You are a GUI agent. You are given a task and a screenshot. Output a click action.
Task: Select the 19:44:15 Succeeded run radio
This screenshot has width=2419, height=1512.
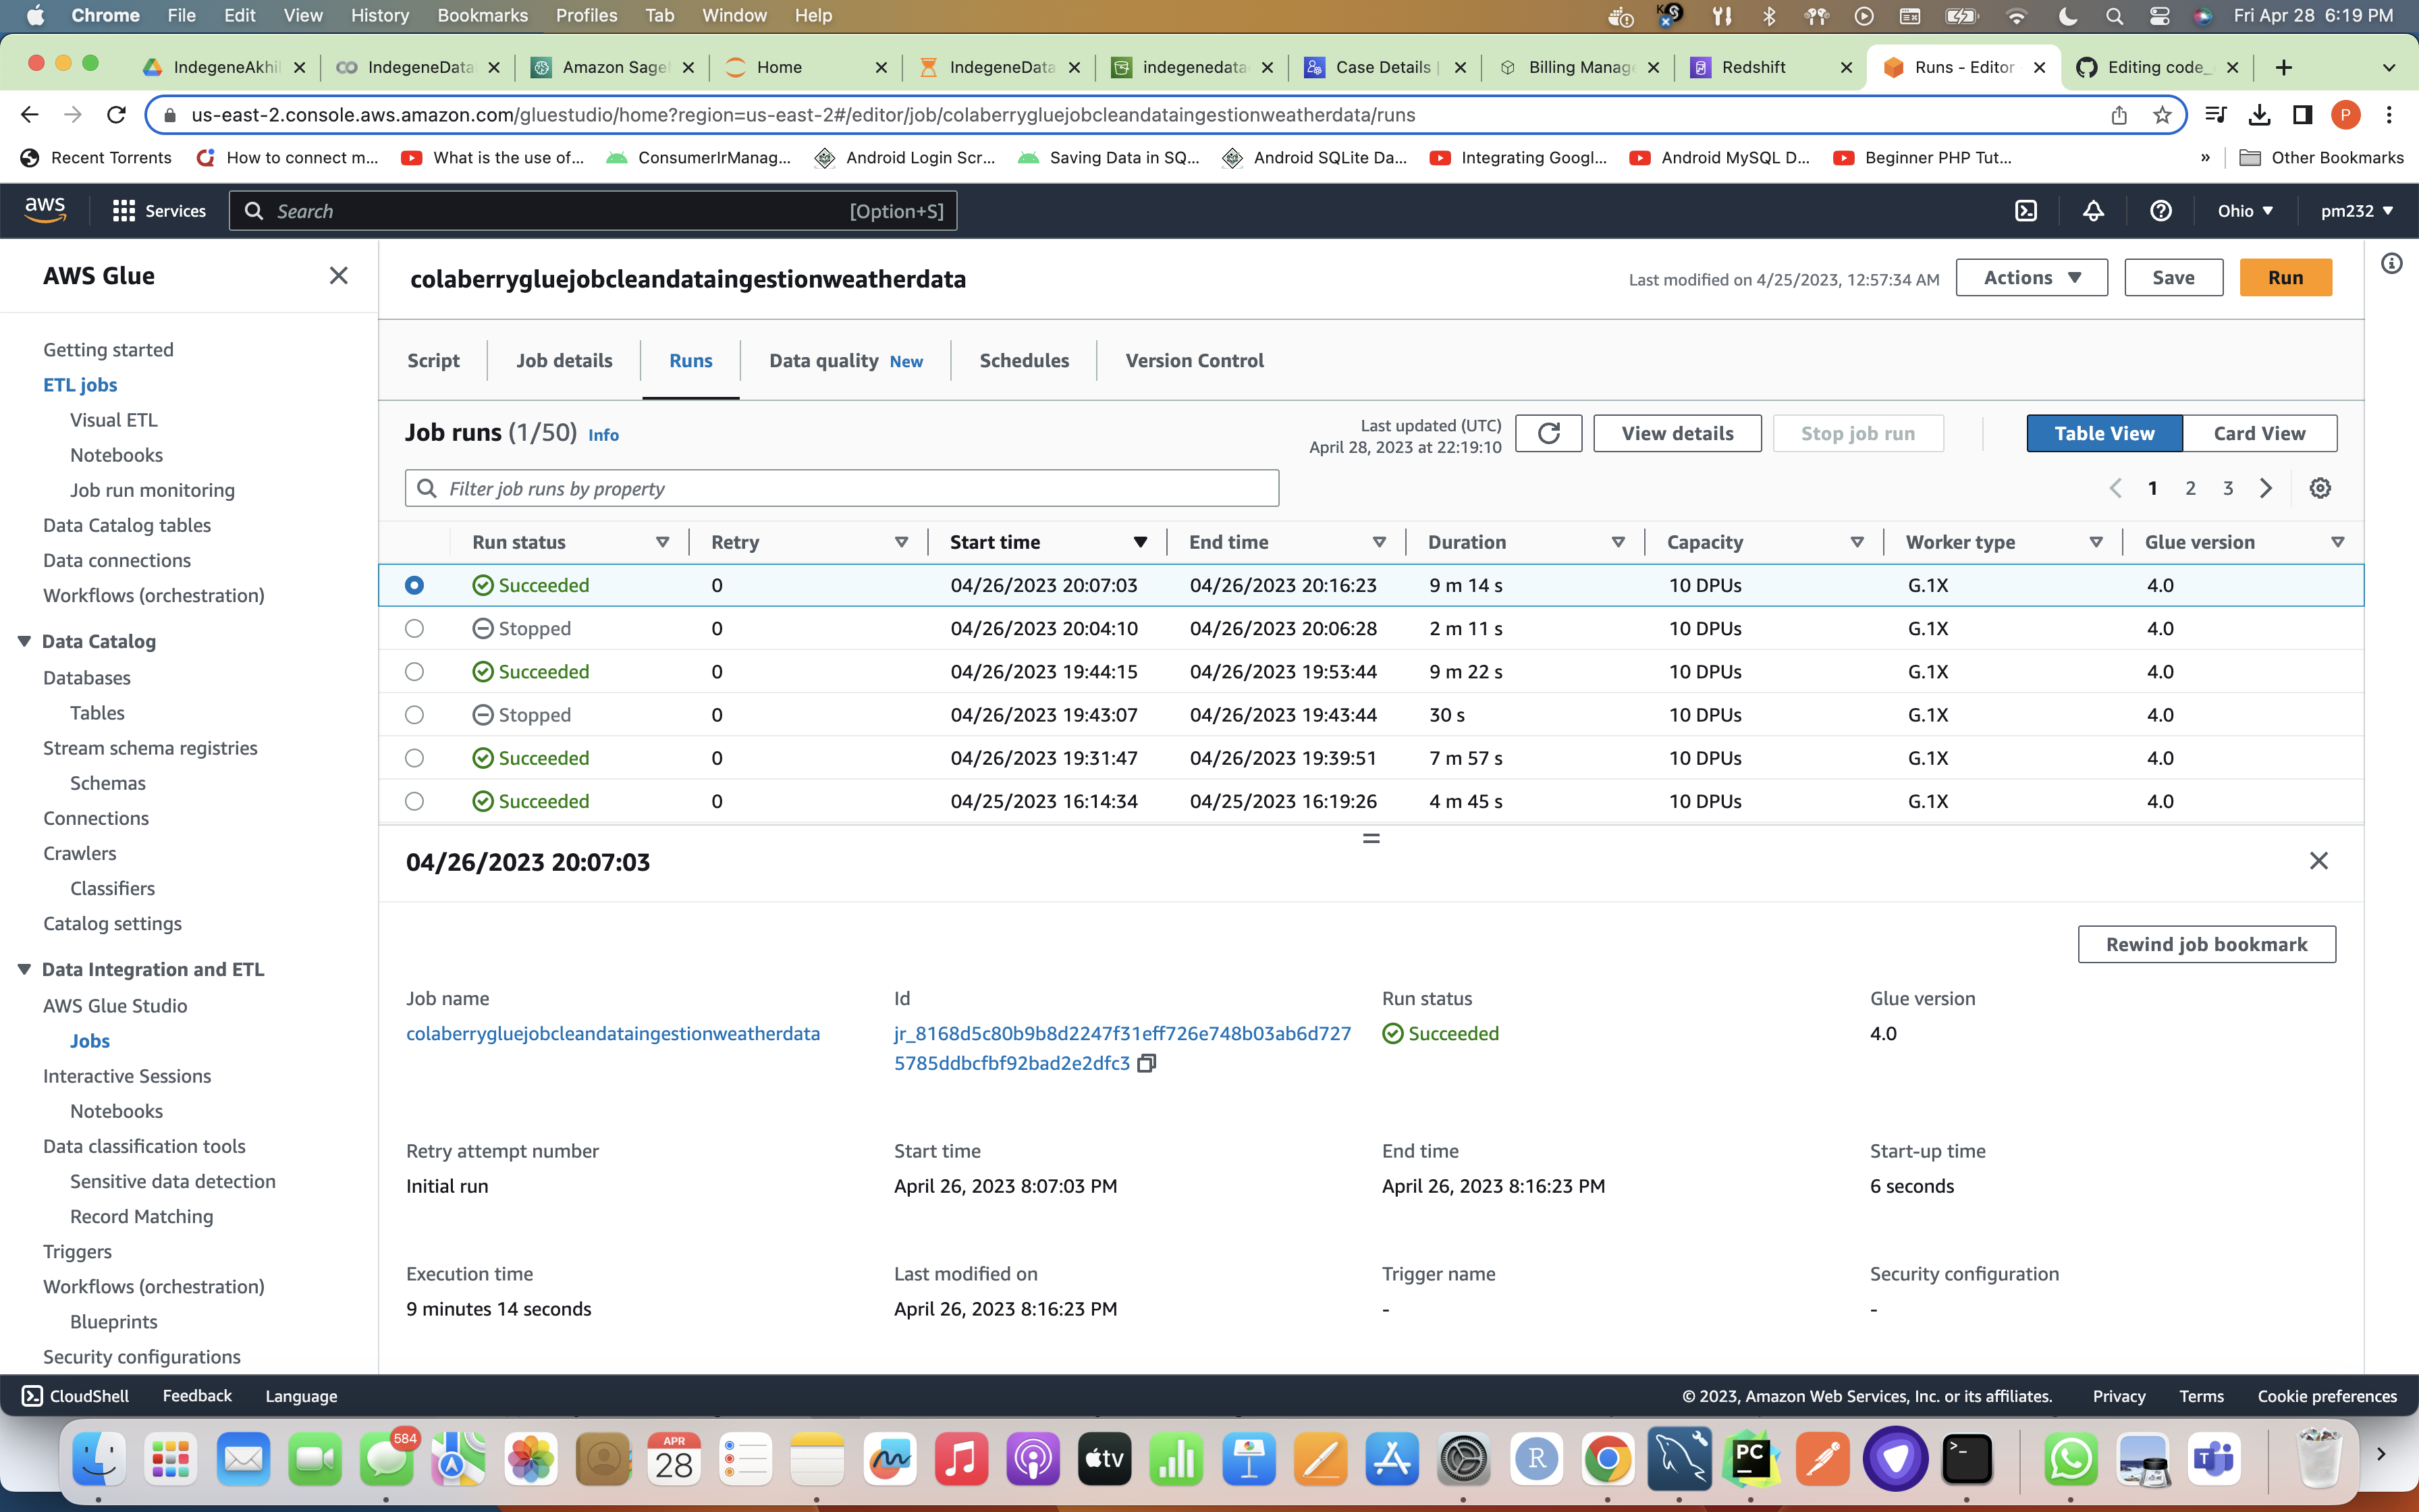414,672
